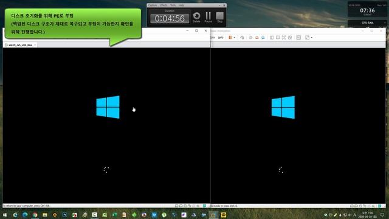Open Google Chrome from taskbar

[x=35, y=215]
